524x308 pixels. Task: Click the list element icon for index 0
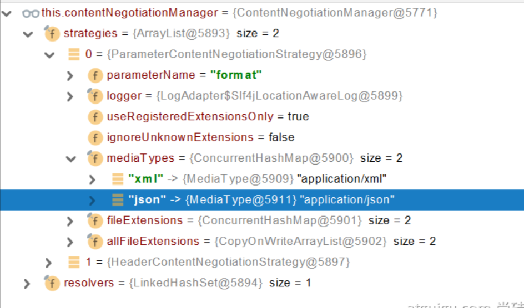(74, 54)
